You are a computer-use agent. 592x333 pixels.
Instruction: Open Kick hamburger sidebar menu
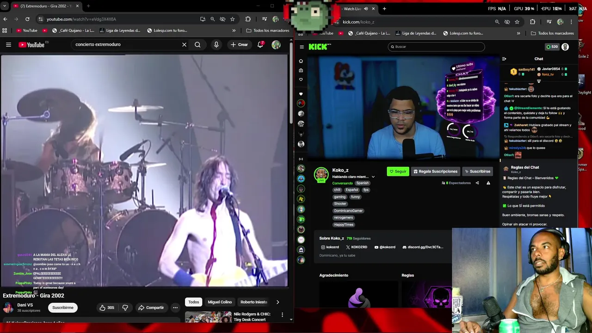(x=302, y=47)
